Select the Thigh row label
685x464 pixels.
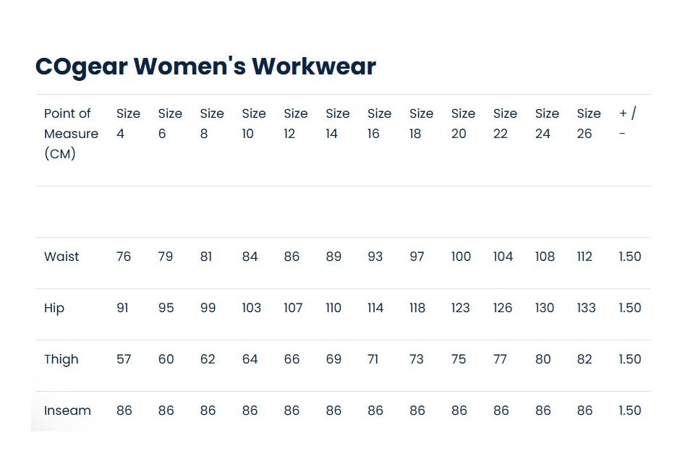click(x=61, y=359)
